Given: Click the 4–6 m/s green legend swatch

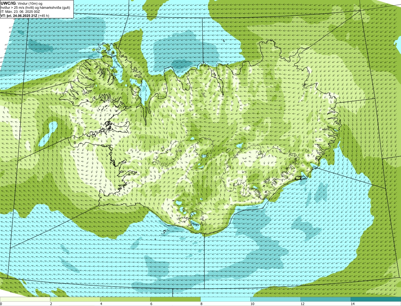Looking at the screenshot, I should point(125,299).
